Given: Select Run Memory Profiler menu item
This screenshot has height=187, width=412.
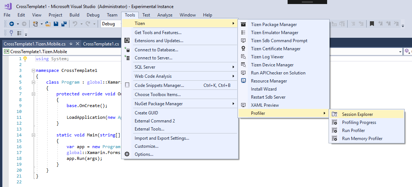Looking at the screenshot, I should 362,139.
